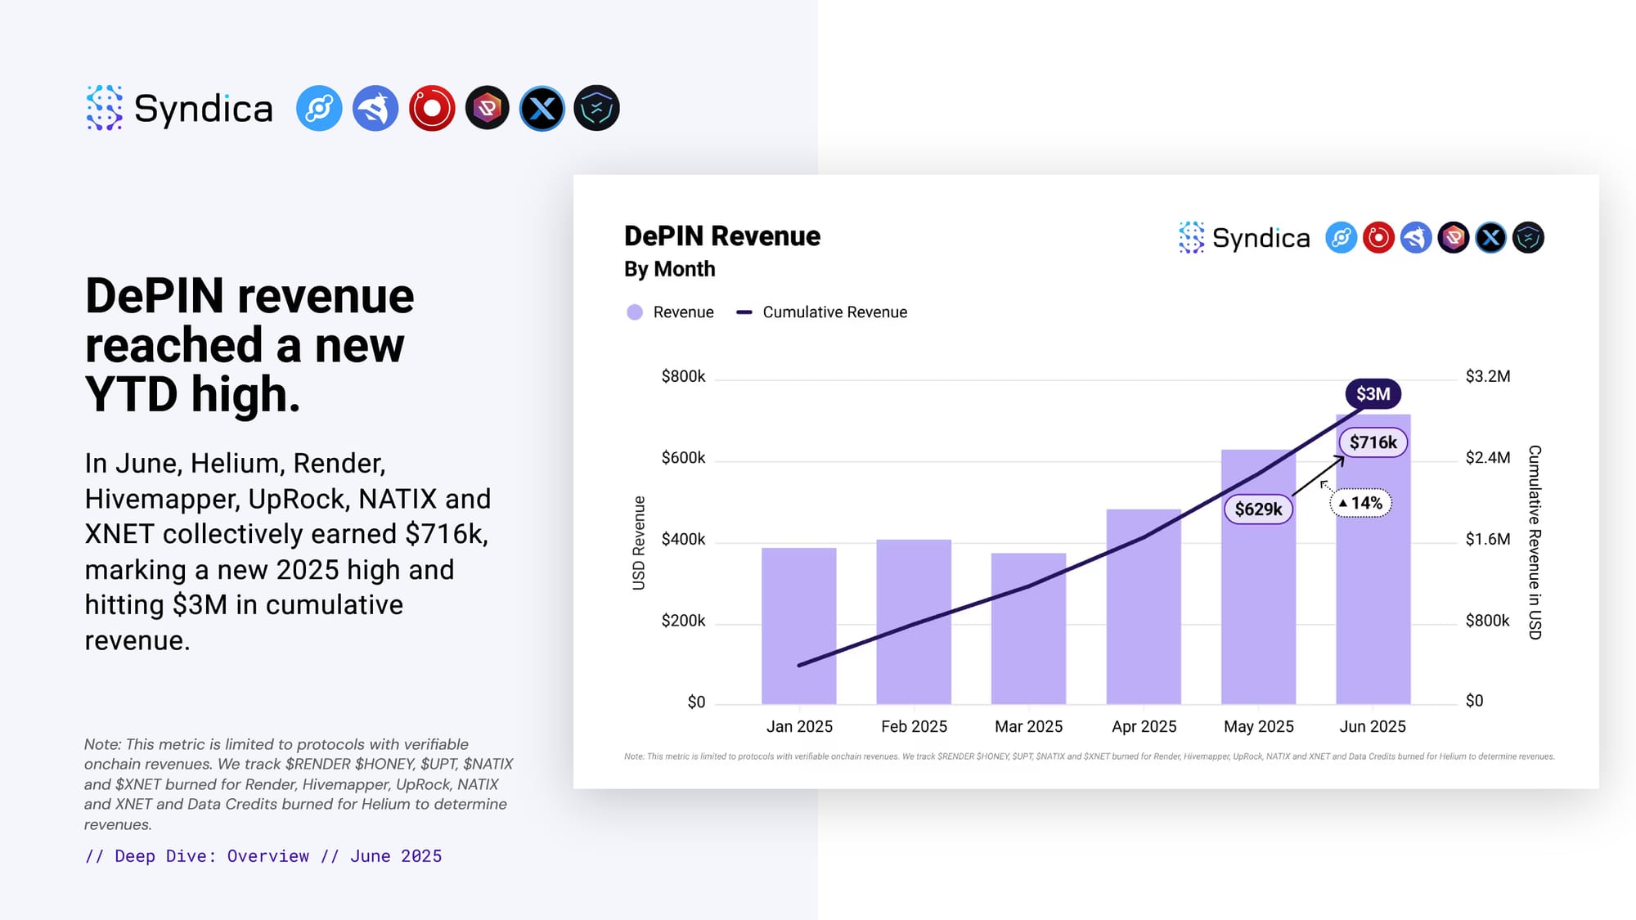Viewport: 1636px width, 920px height.
Task: Click the lilac Revenue legend color dot
Action: 635,312
